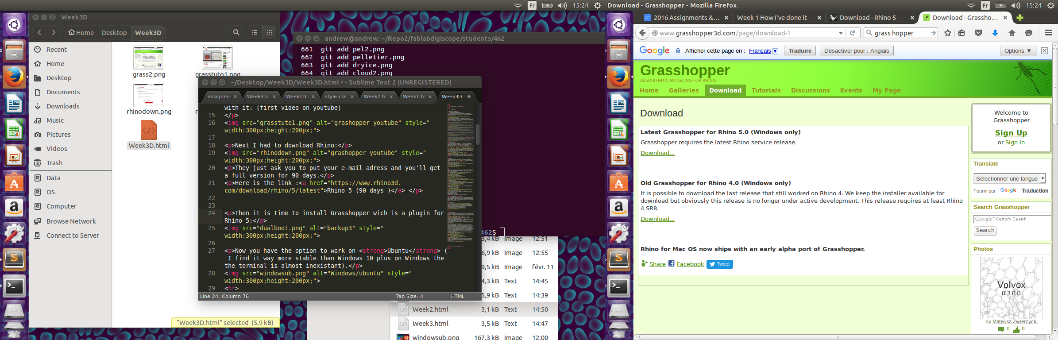Switch Files window to grid view
This screenshot has height=340, width=1058.
click(269, 32)
